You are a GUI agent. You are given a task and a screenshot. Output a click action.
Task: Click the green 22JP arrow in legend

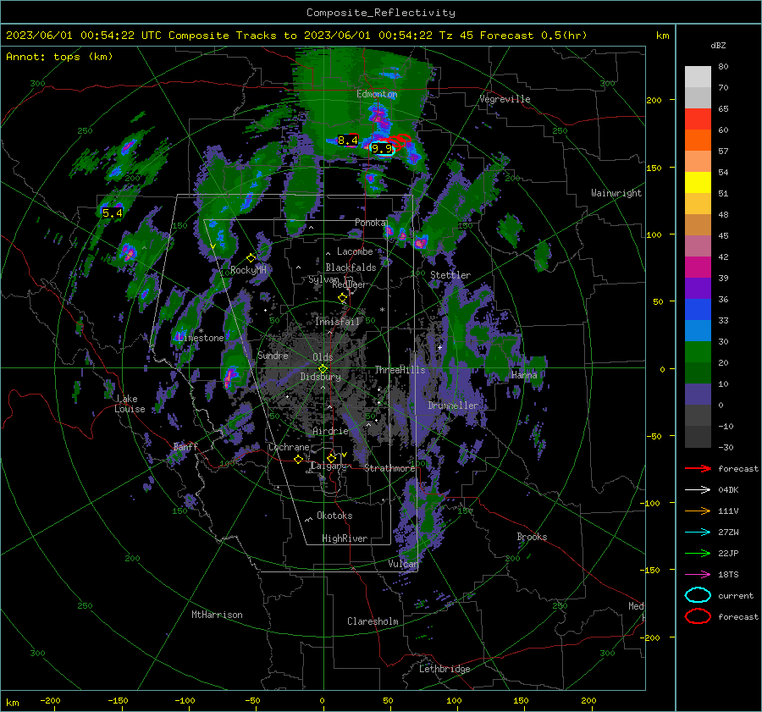(x=698, y=553)
